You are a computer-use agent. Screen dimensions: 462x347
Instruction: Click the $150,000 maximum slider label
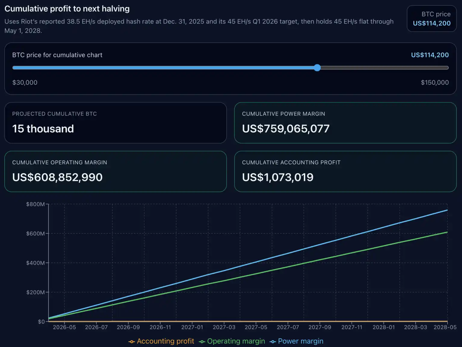pos(435,82)
